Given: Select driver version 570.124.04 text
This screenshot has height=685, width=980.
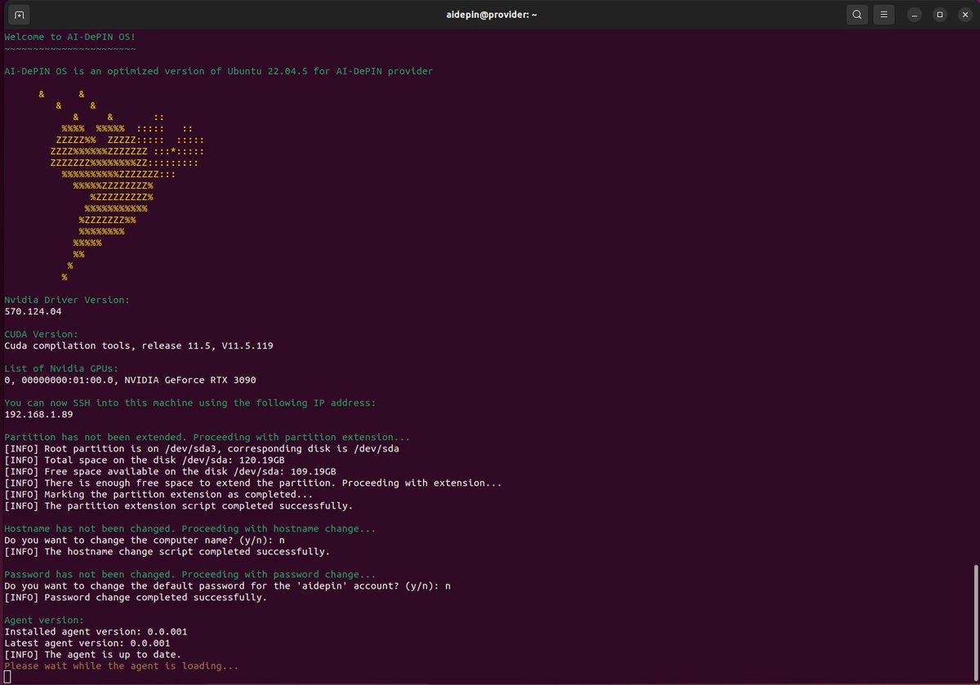Looking at the screenshot, I should pos(33,311).
